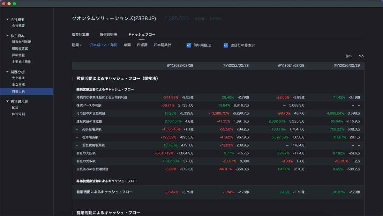Select the 四半期 period option
Screen dimensions: 383x216
(x=142, y=45)
